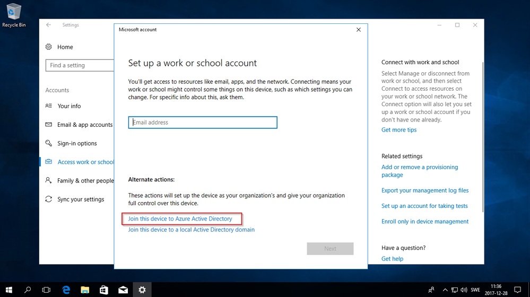Click the Family & other people icon

pos(49,180)
